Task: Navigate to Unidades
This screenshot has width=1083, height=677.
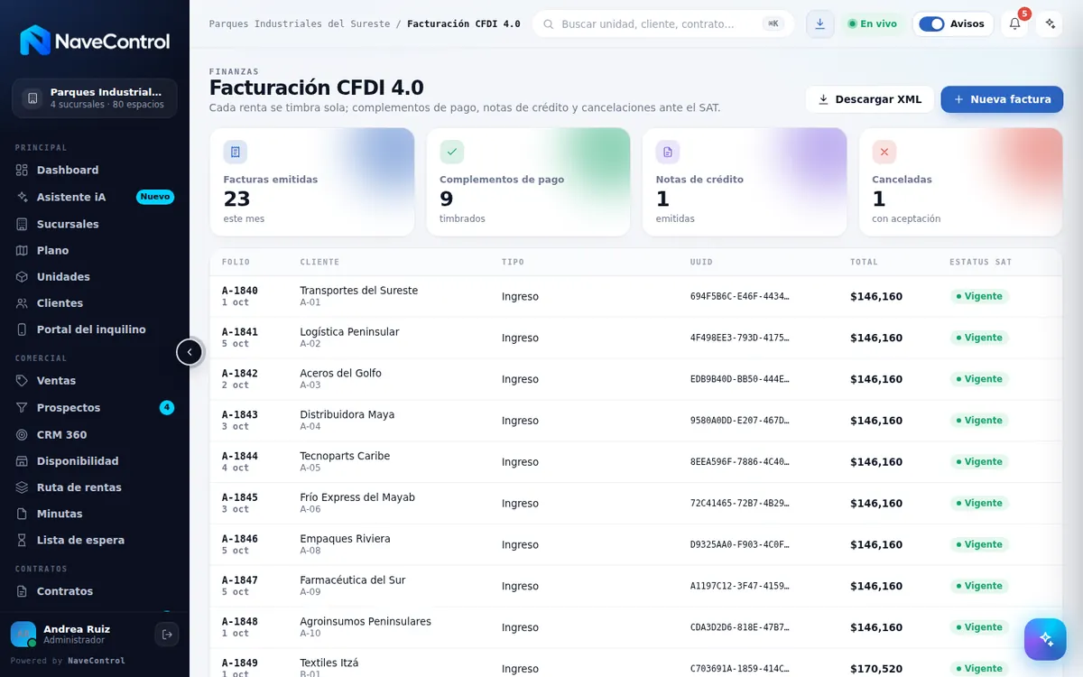Action: click(94, 276)
